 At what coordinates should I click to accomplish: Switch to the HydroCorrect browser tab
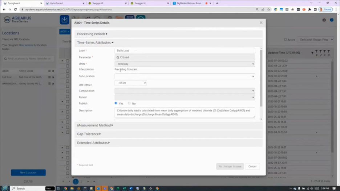(65, 3)
